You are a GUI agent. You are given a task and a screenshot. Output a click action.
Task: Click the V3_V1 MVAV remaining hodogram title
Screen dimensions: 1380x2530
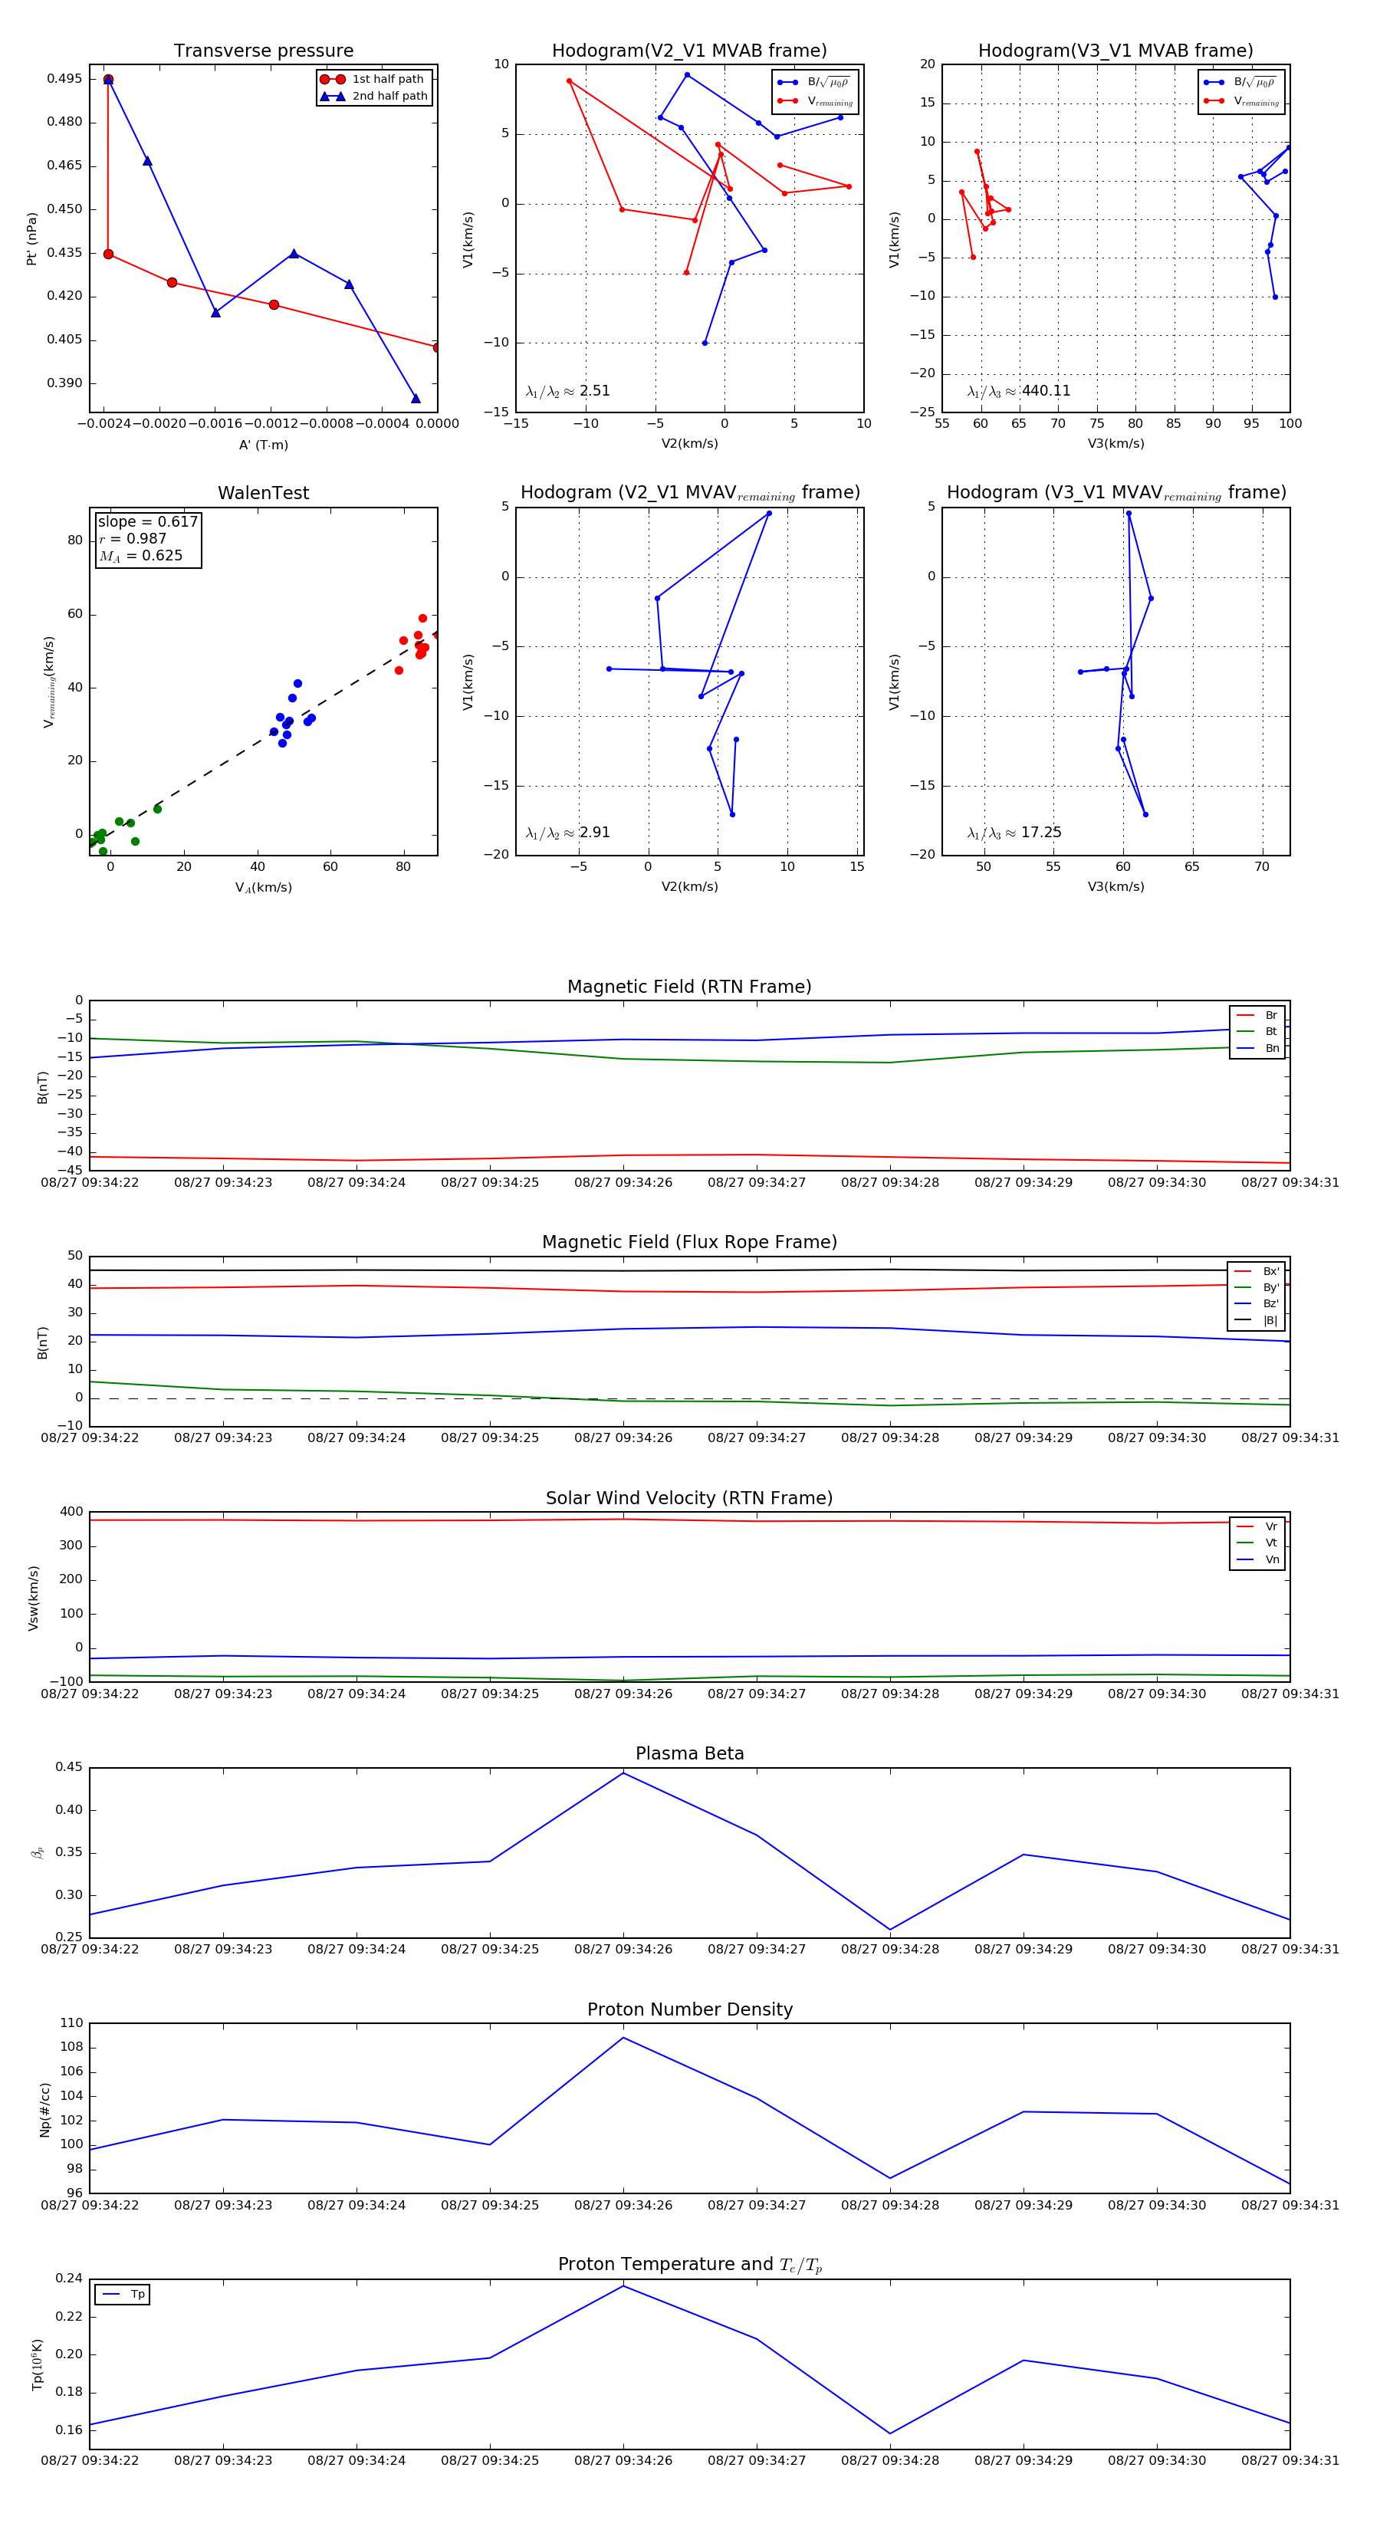[x=1115, y=493]
